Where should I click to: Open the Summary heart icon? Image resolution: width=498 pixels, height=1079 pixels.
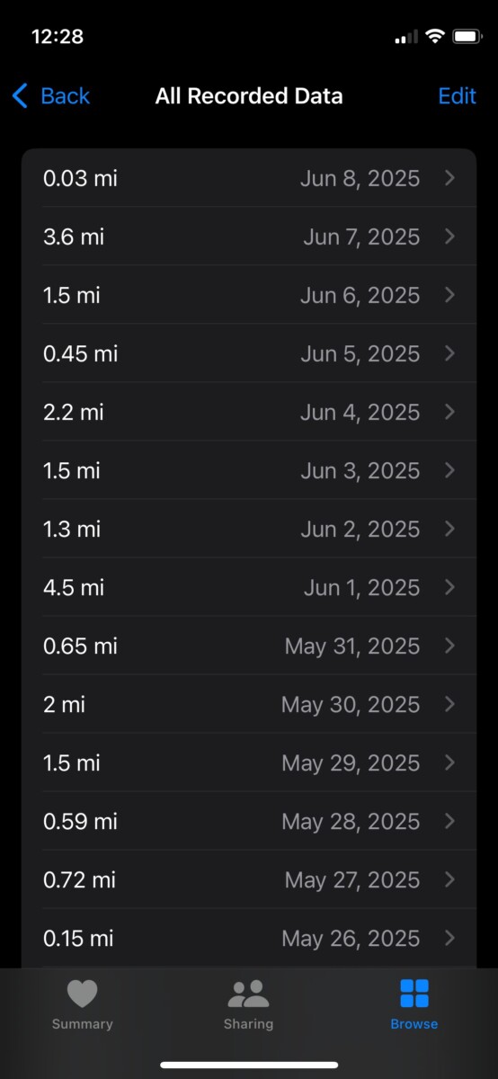(82, 994)
